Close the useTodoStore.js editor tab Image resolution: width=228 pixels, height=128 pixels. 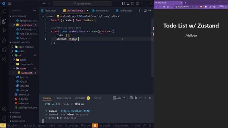click(87, 11)
